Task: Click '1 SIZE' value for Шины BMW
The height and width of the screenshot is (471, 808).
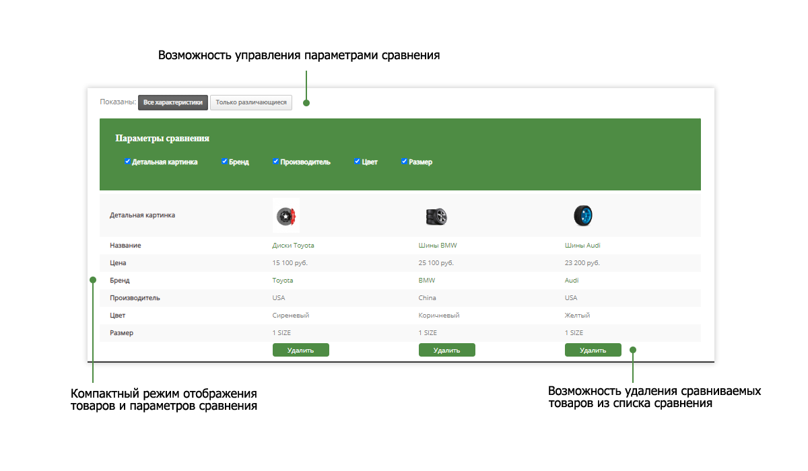Action: [x=428, y=333]
